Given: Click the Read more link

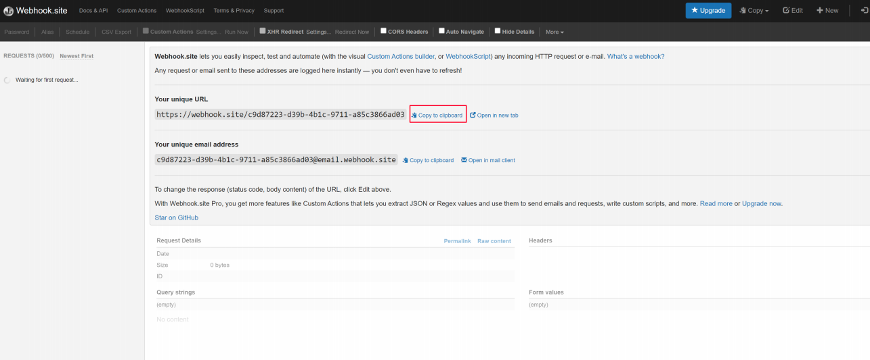Looking at the screenshot, I should click(x=716, y=203).
